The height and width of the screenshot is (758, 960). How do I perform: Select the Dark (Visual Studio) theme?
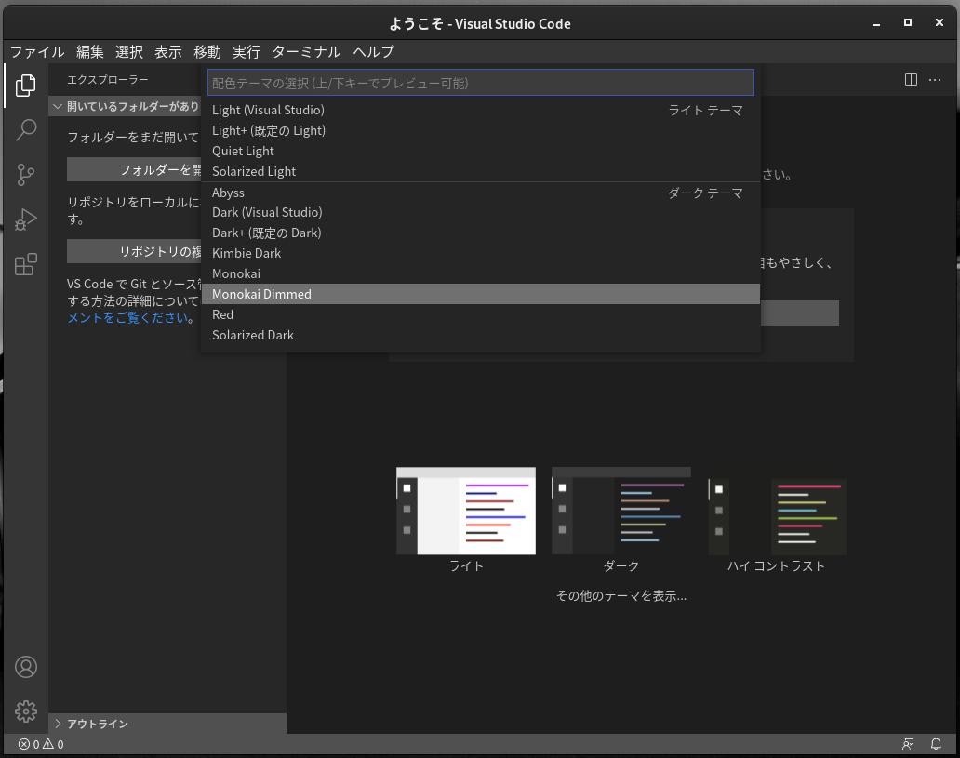pos(481,212)
